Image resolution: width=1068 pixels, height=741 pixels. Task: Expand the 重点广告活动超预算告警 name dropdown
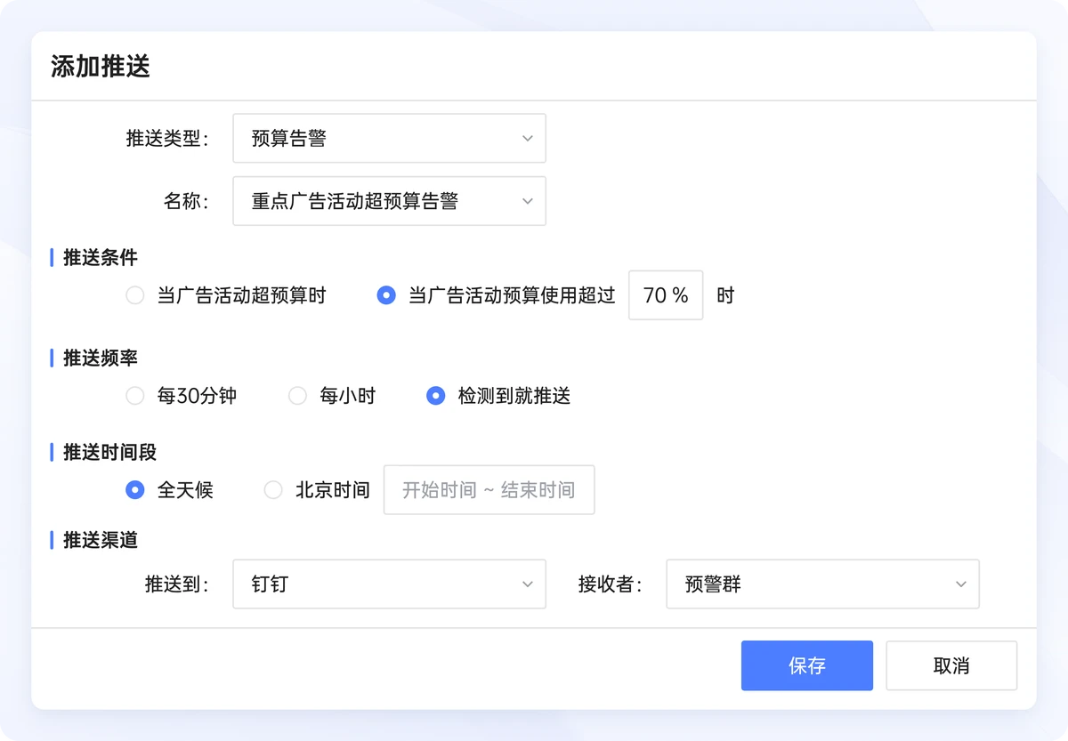click(374, 201)
